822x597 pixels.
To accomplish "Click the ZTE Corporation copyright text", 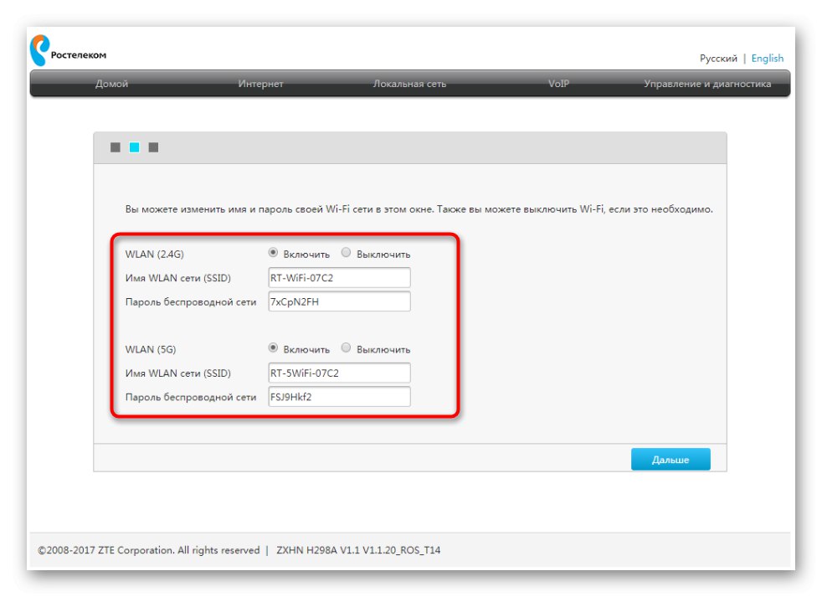I will pyautogui.click(x=149, y=550).
